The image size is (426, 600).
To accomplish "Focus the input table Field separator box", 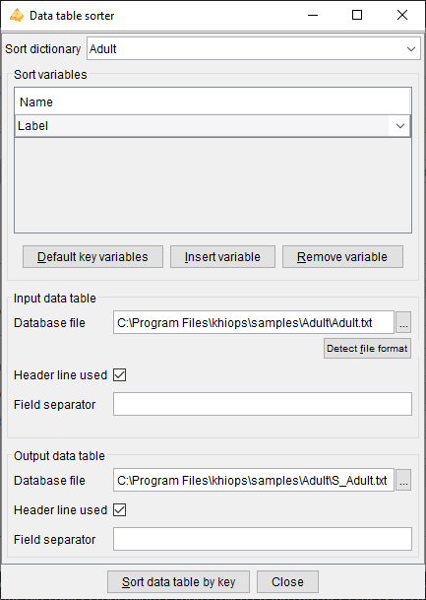I will click(x=263, y=404).
